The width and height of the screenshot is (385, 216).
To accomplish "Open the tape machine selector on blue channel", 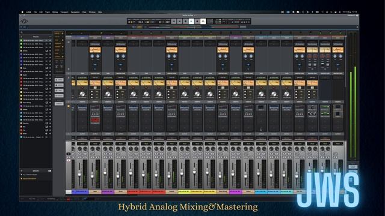I will pyautogui.click(x=82, y=77).
